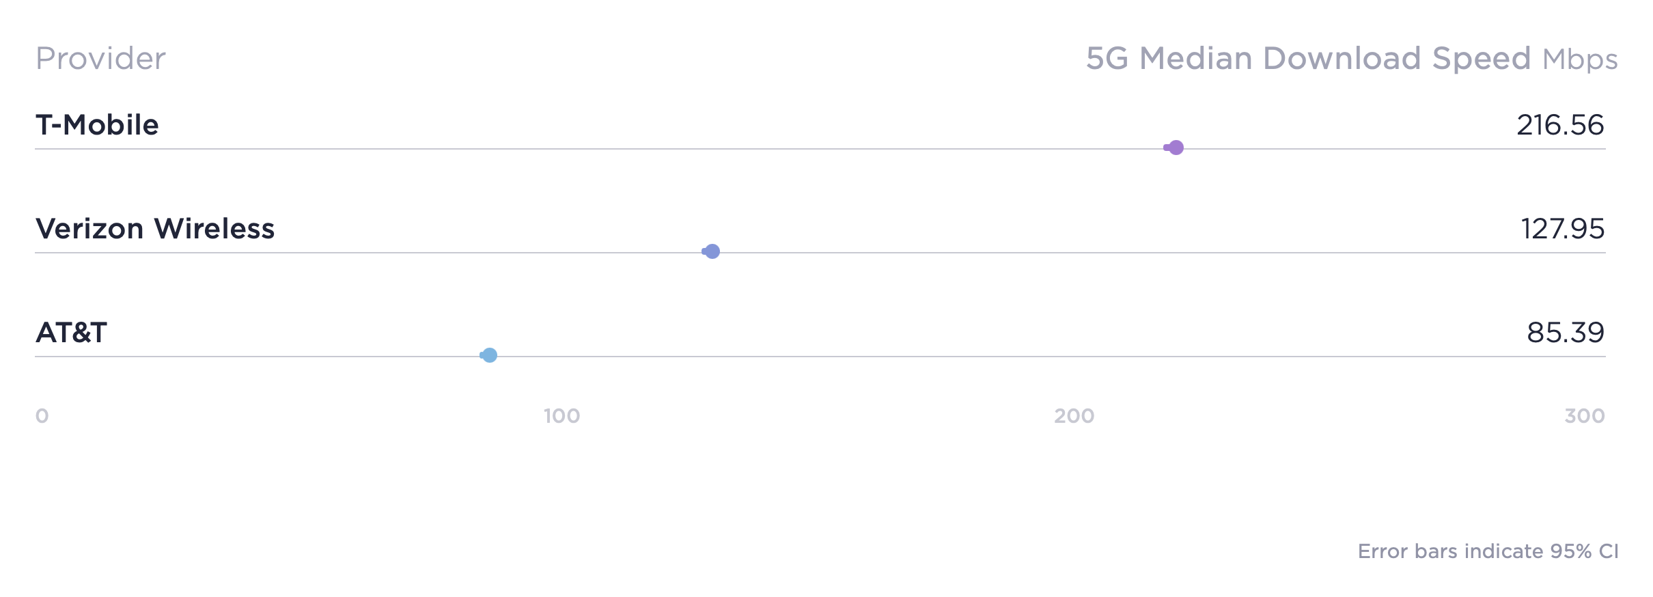Viewport: 1653px width, 597px height.
Task: Click the light blue AT&T data point
Action: click(x=490, y=355)
